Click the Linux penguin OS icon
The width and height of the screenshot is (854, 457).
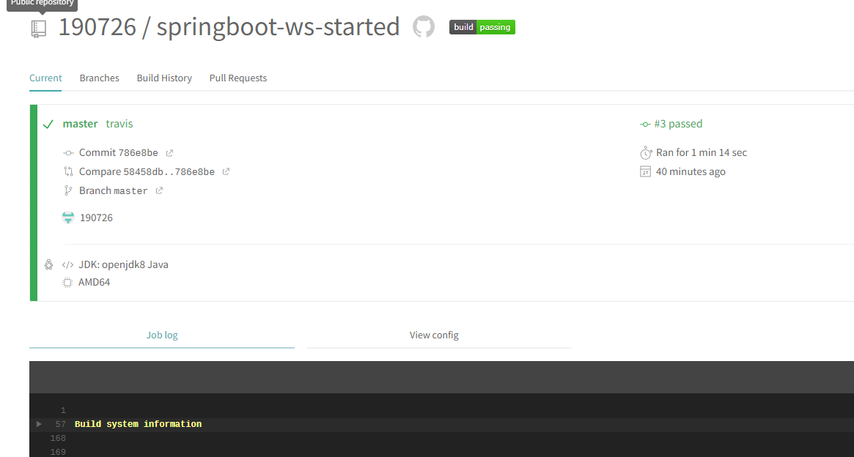(48, 264)
